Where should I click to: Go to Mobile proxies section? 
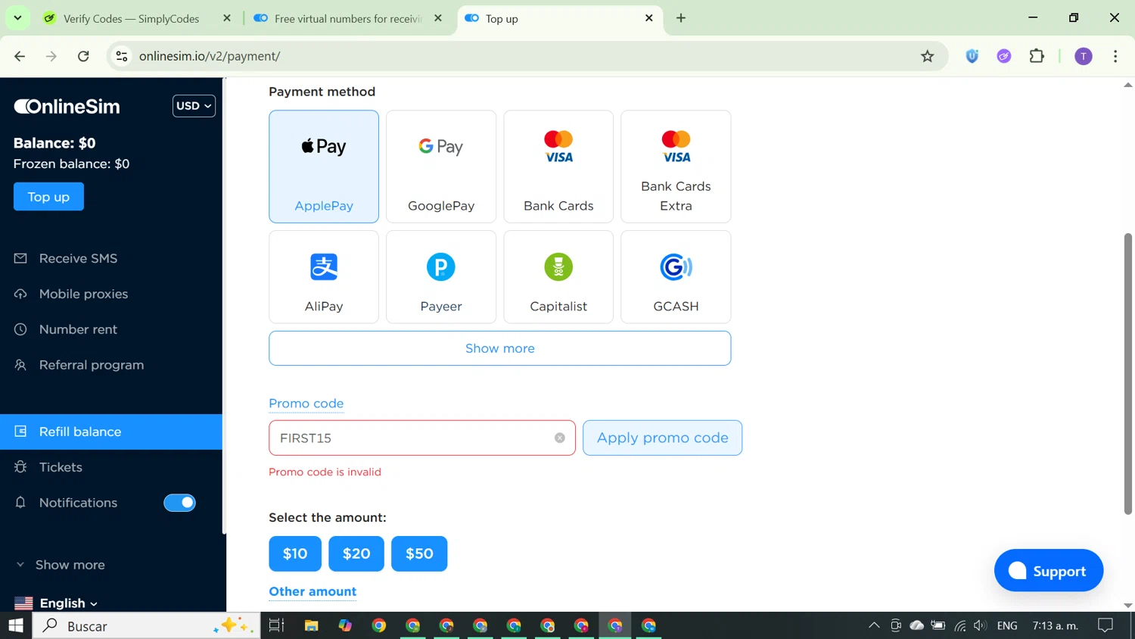[111, 294]
